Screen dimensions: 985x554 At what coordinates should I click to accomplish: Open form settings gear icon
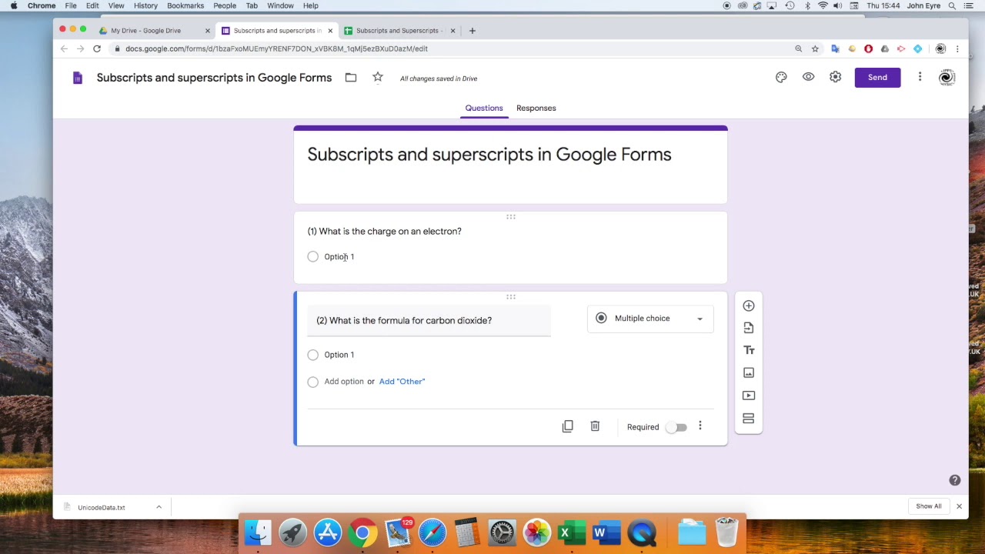point(835,77)
